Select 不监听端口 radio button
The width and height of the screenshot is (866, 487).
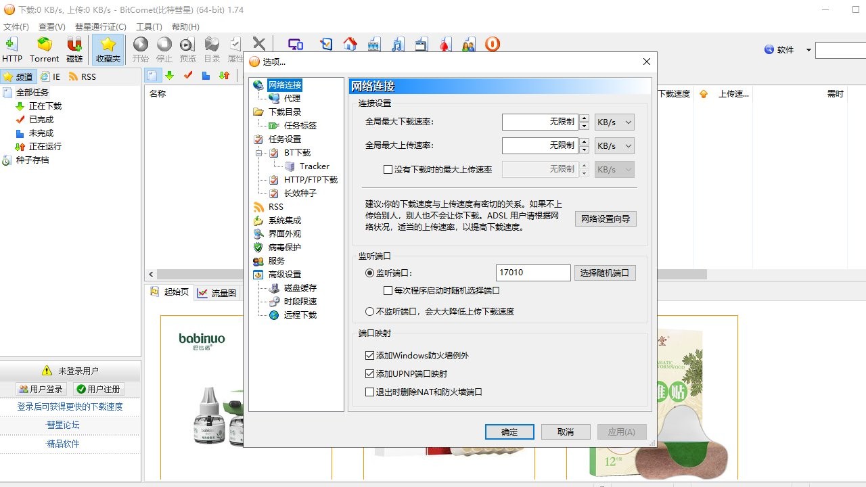pos(370,312)
